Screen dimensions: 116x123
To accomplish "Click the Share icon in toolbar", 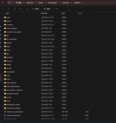I will coord(21,9).
